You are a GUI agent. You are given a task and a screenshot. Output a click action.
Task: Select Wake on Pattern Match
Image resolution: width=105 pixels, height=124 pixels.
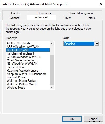[28, 84]
